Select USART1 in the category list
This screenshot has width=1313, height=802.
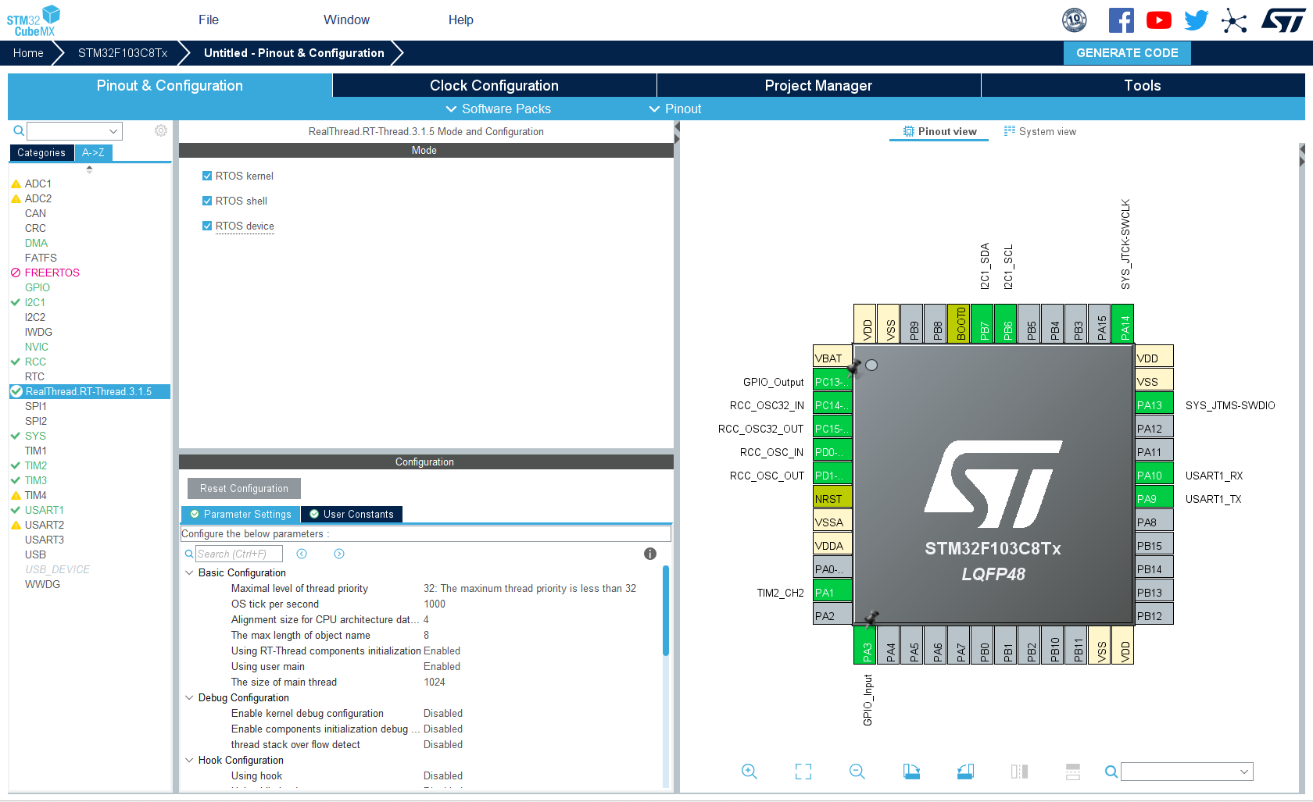44,510
